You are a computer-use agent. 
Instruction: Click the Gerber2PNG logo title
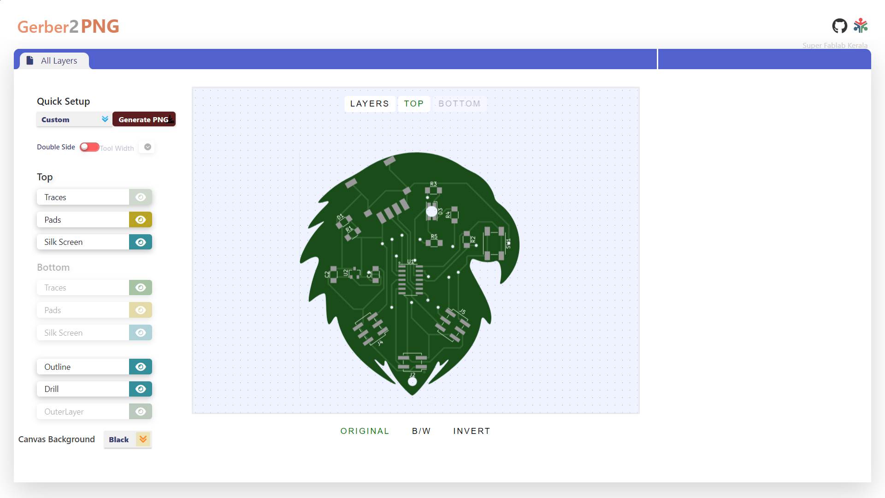click(x=68, y=26)
